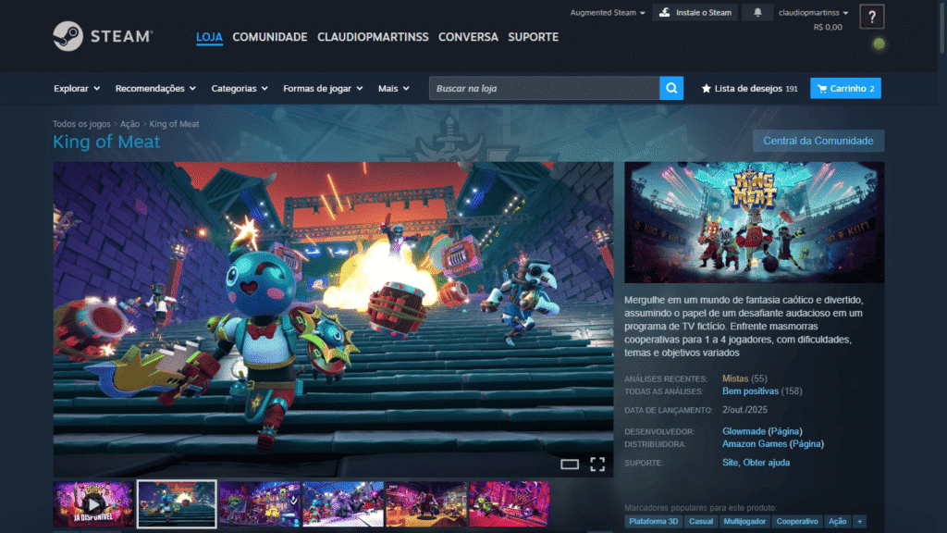Play the trailer video thumbnail
Viewport: 947px width, 533px height.
[x=93, y=504]
